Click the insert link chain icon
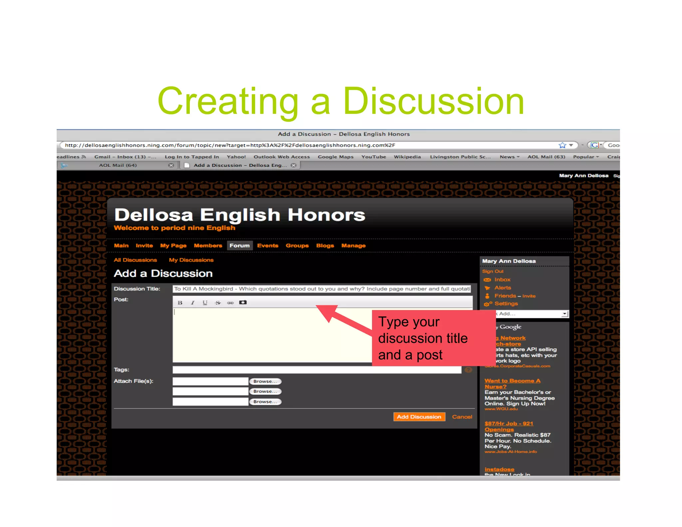 230,302
